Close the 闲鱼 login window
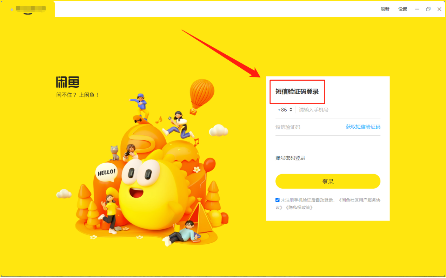This screenshot has width=446, height=278. (439, 9)
